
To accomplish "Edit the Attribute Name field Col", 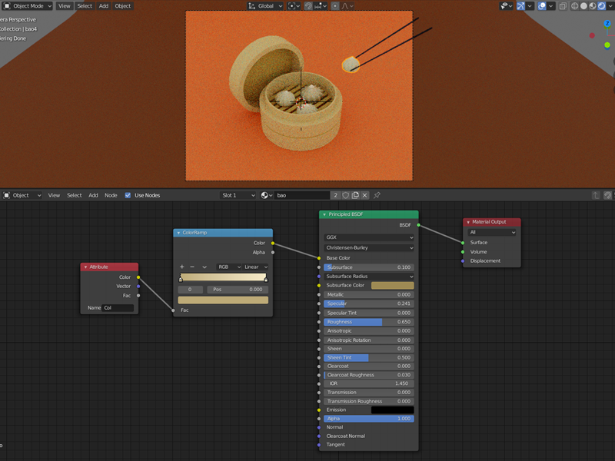I will click(118, 308).
